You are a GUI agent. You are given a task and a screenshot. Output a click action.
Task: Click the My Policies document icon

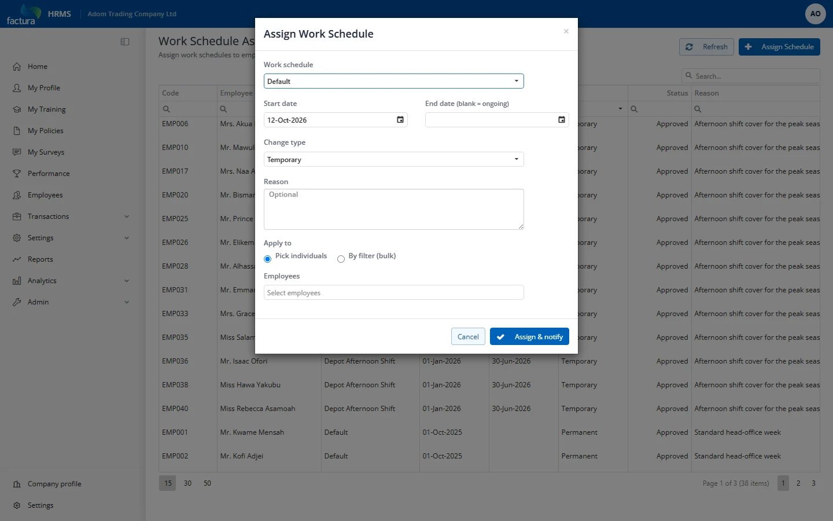(17, 131)
